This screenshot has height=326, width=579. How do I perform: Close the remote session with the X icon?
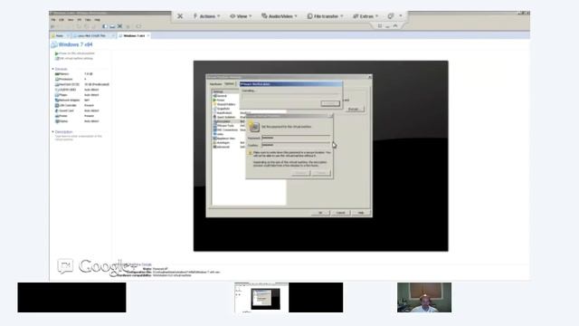coord(180,16)
